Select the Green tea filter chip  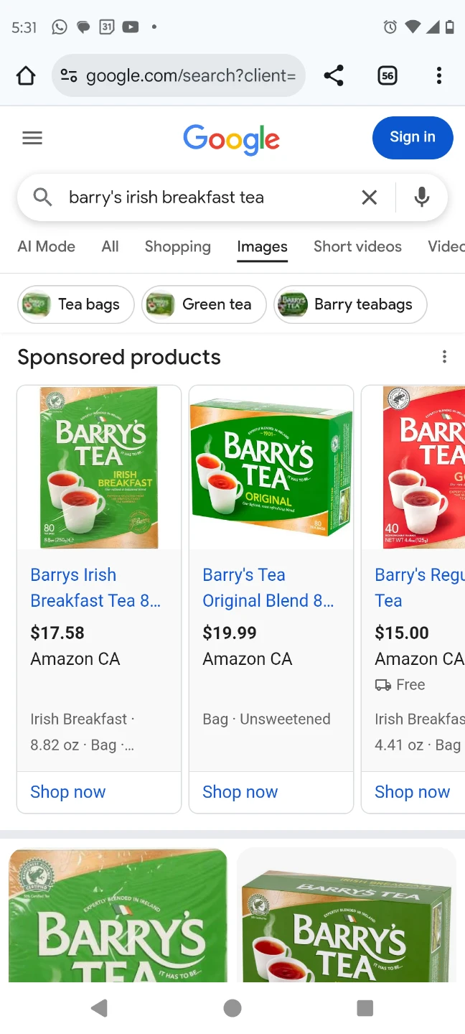pos(203,304)
